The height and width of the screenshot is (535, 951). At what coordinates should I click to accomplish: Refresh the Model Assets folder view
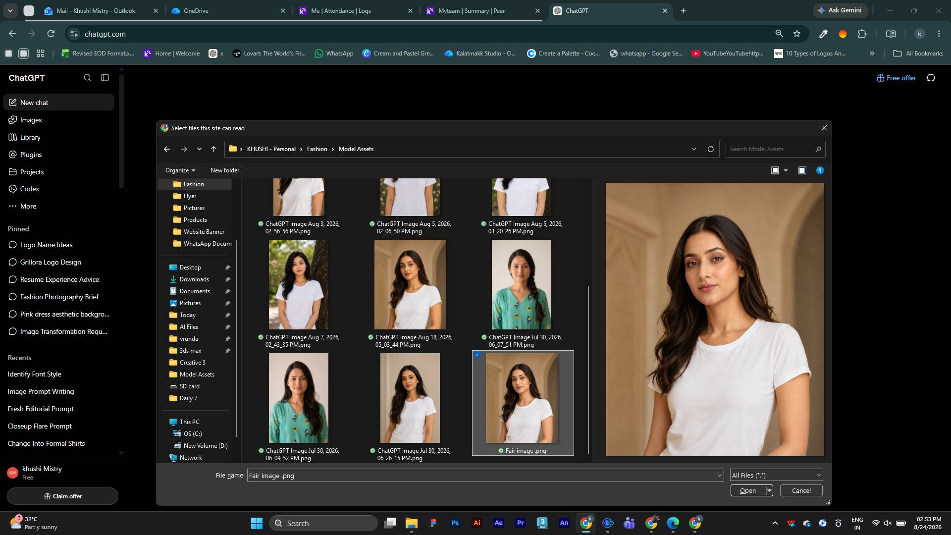pyautogui.click(x=711, y=149)
